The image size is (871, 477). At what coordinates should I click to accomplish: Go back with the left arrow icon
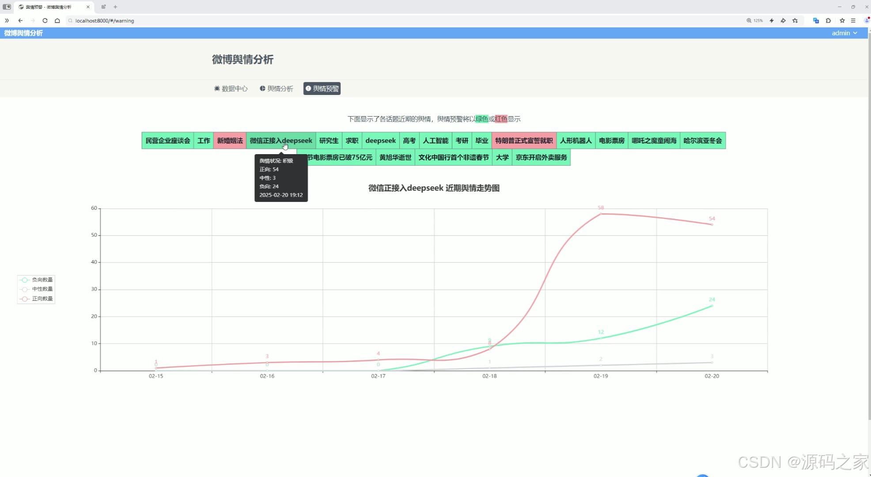pos(20,20)
